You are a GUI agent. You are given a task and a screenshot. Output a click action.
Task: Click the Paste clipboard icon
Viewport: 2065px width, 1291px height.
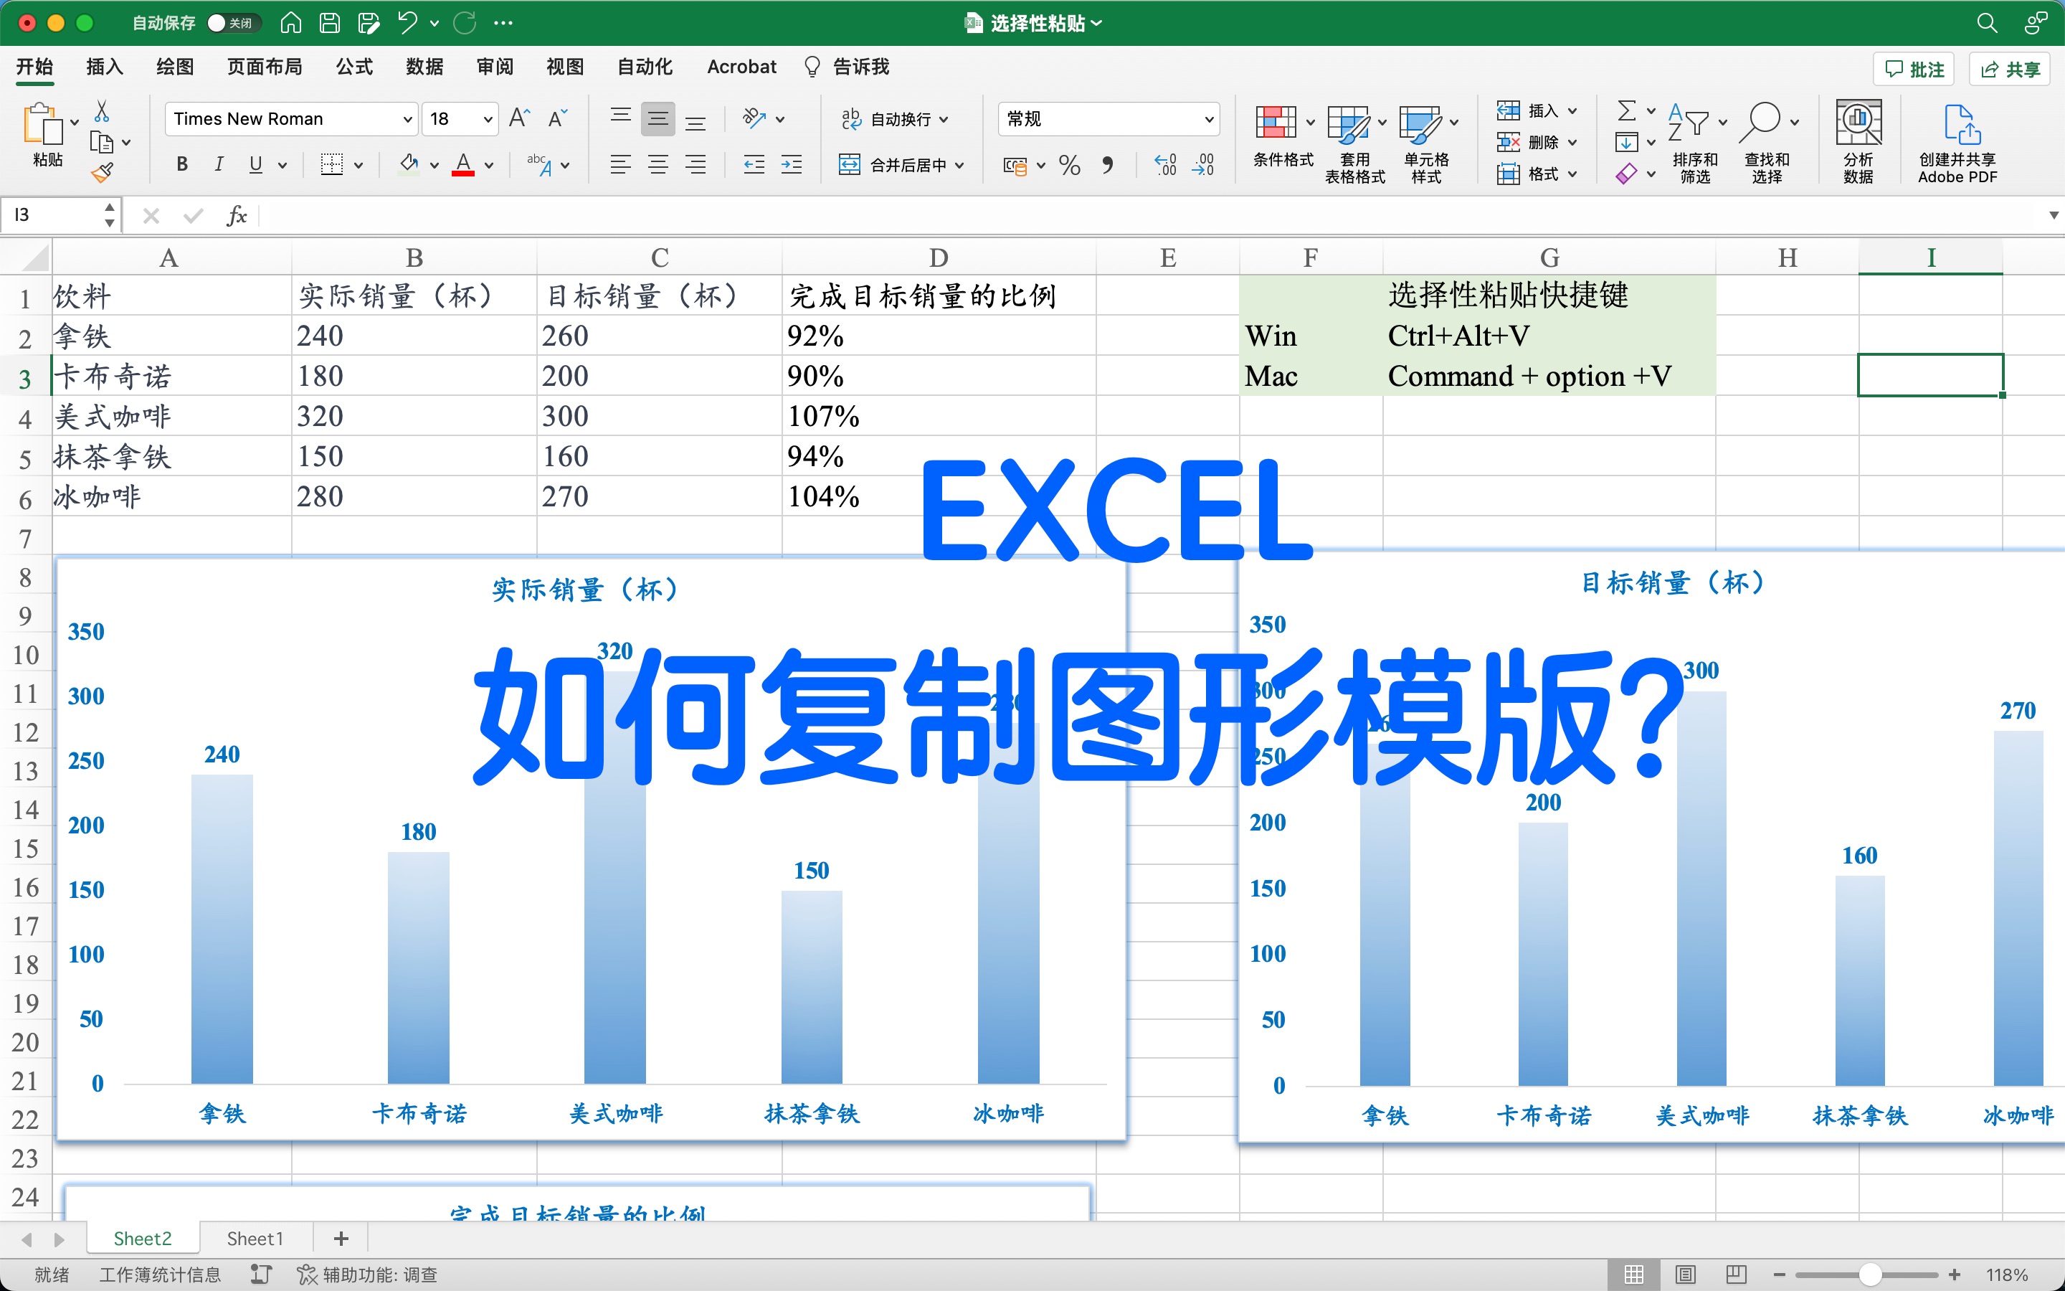[x=43, y=124]
